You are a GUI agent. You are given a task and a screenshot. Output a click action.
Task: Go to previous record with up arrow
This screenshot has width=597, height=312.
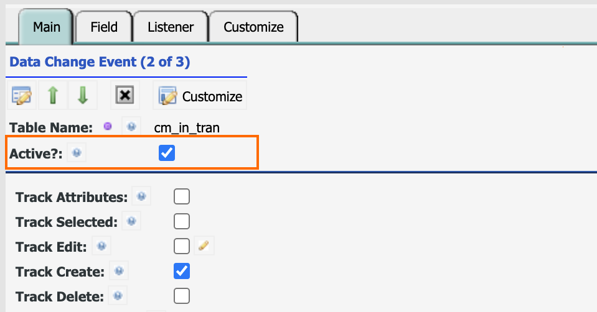click(x=53, y=95)
